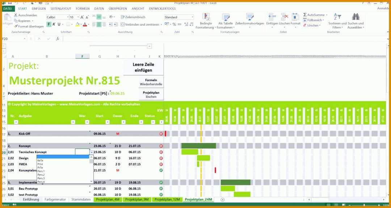Click the accounting currency format icon
This screenshot has height=208, width=391.
tap(167, 25)
